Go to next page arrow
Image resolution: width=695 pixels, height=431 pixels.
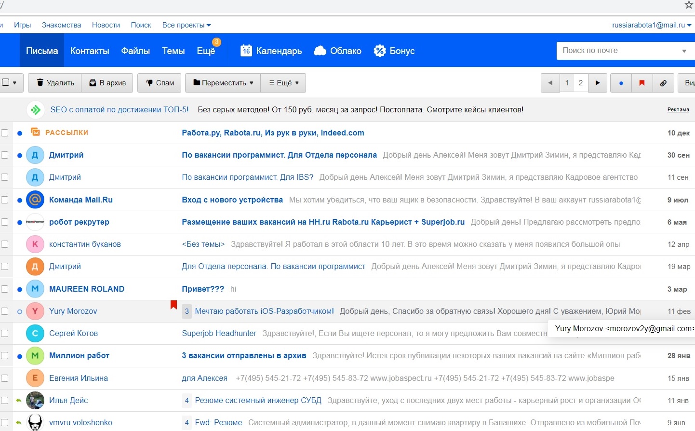(x=598, y=83)
